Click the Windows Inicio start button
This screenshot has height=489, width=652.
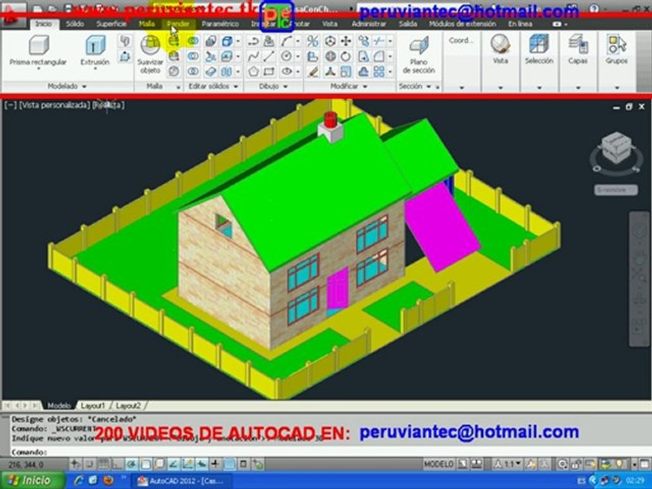[x=32, y=481]
